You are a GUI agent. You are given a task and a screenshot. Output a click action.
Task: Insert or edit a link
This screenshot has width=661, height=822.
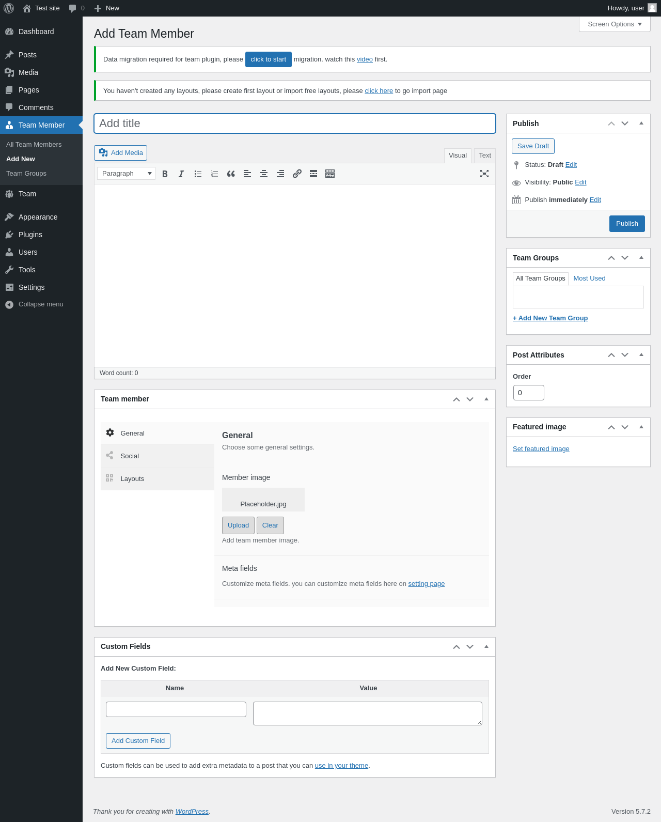click(297, 174)
